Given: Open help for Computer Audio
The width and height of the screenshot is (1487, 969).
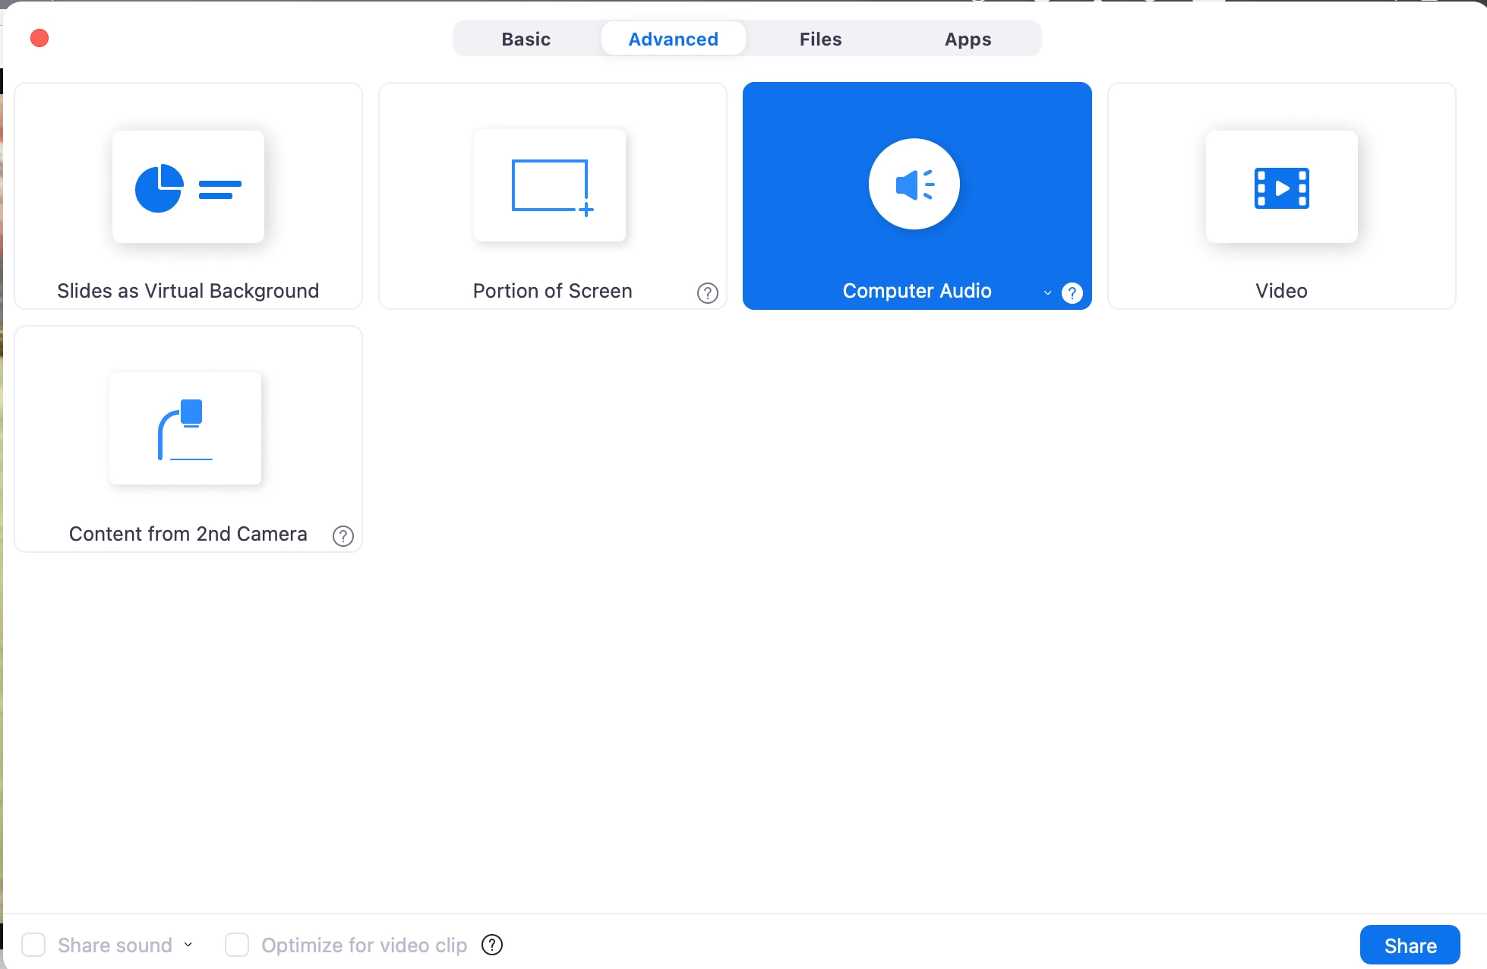Looking at the screenshot, I should (1072, 293).
